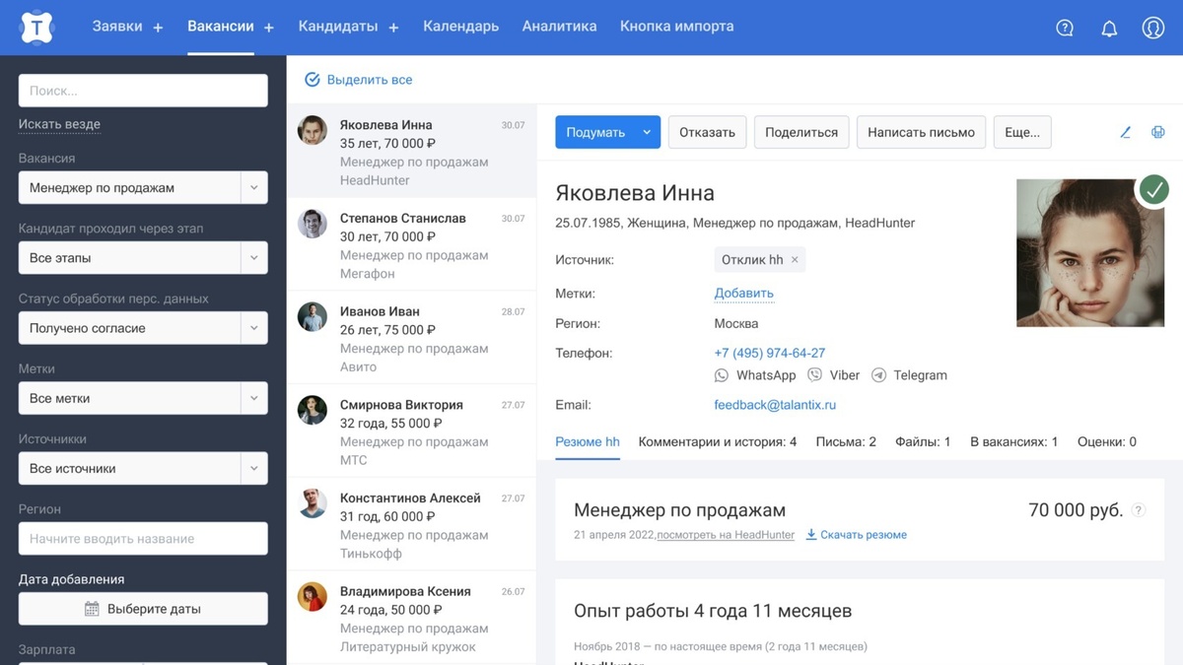Image resolution: width=1183 pixels, height=665 pixels.
Task: Open the Все источники filter dropdown
Action: pyautogui.click(x=142, y=468)
